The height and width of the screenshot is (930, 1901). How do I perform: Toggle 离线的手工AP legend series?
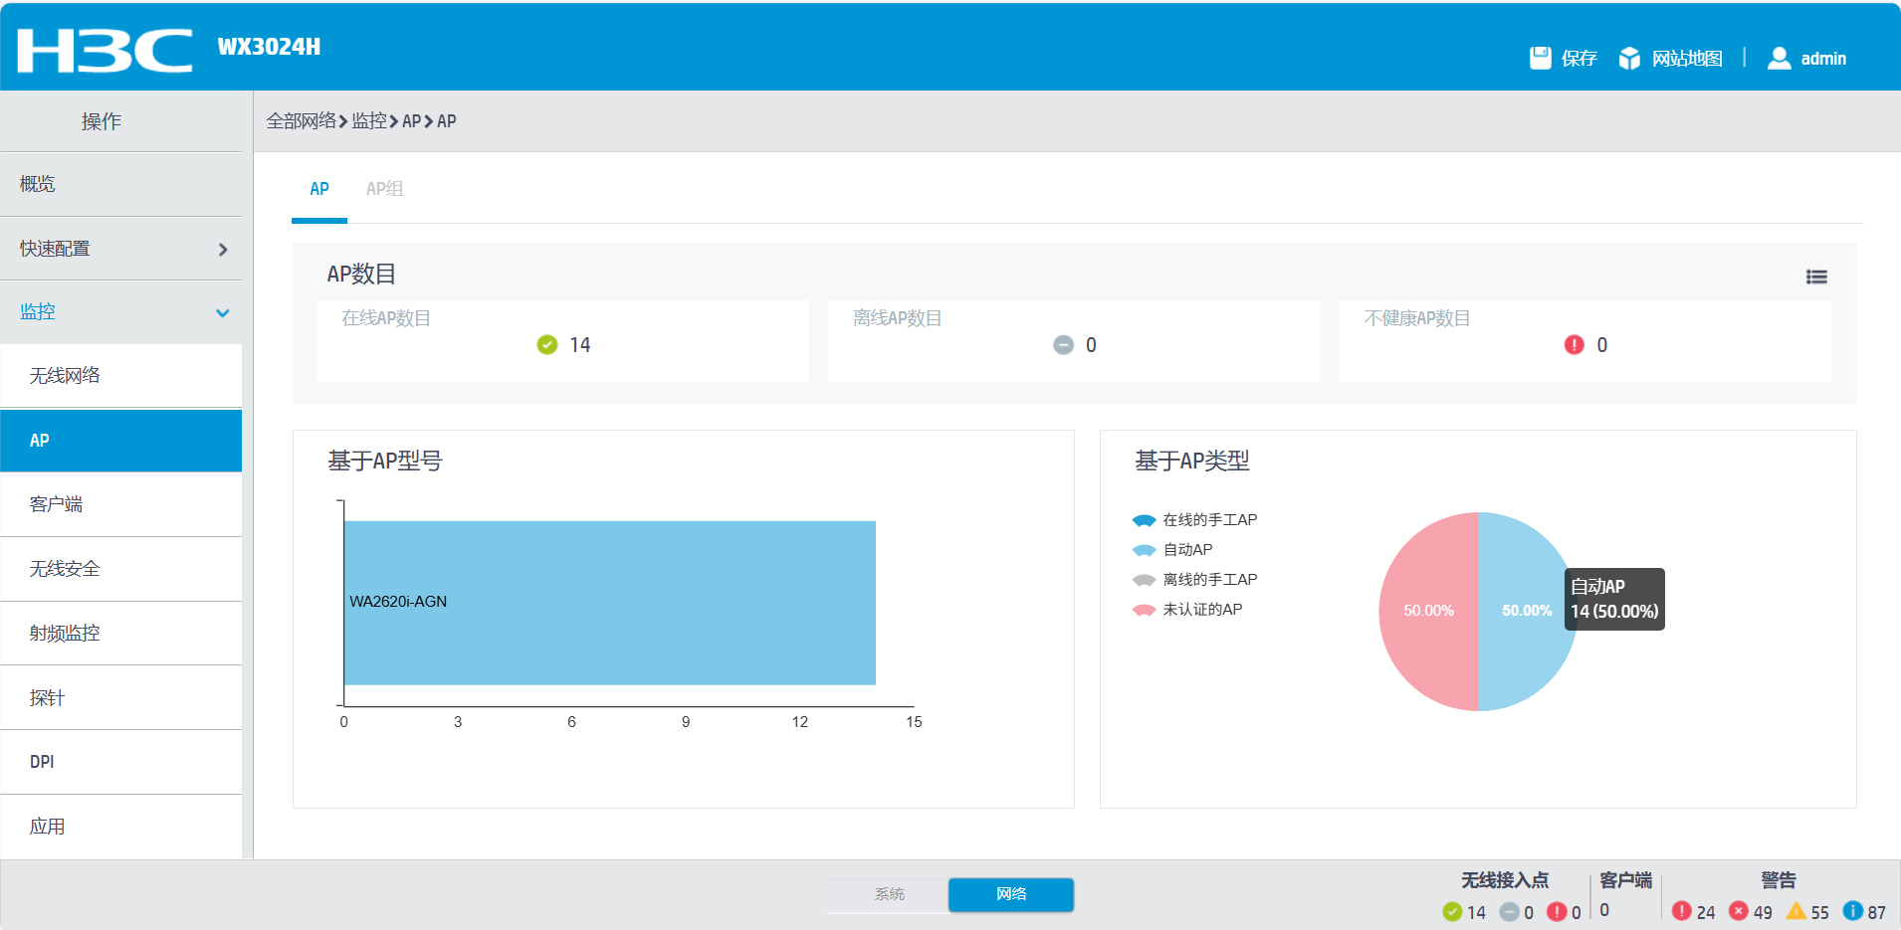click(x=1194, y=580)
